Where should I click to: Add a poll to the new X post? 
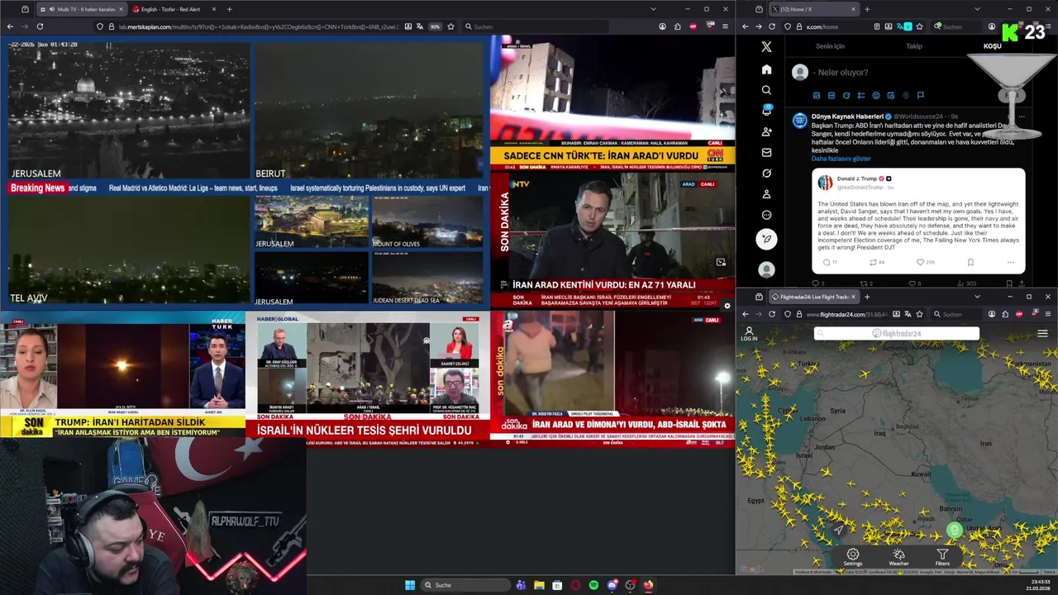[x=861, y=96]
